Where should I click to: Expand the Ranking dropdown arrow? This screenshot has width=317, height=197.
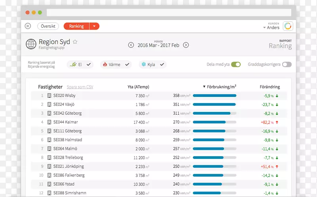pos(94,26)
